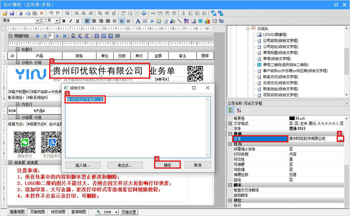
Task: Click 确定 in the 综合文本 dialog
Action: [x=167, y=165]
